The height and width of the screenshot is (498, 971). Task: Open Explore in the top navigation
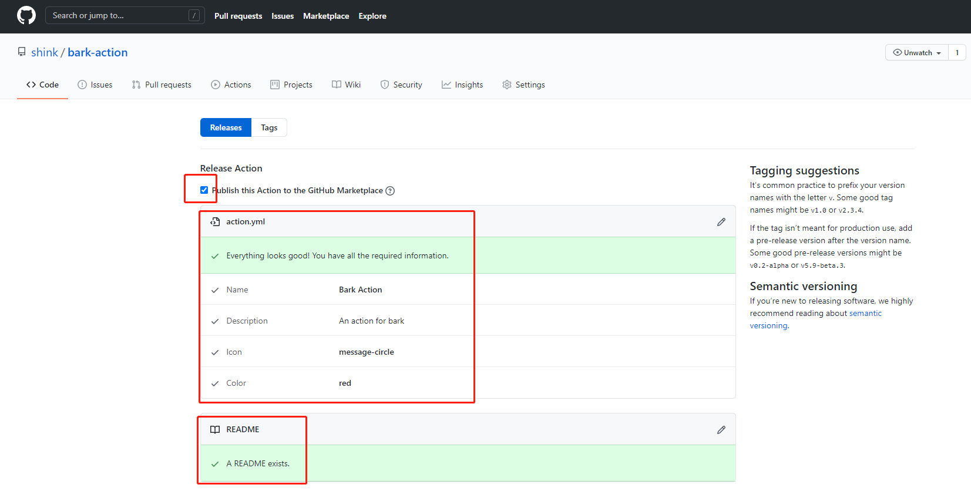point(372,16)
